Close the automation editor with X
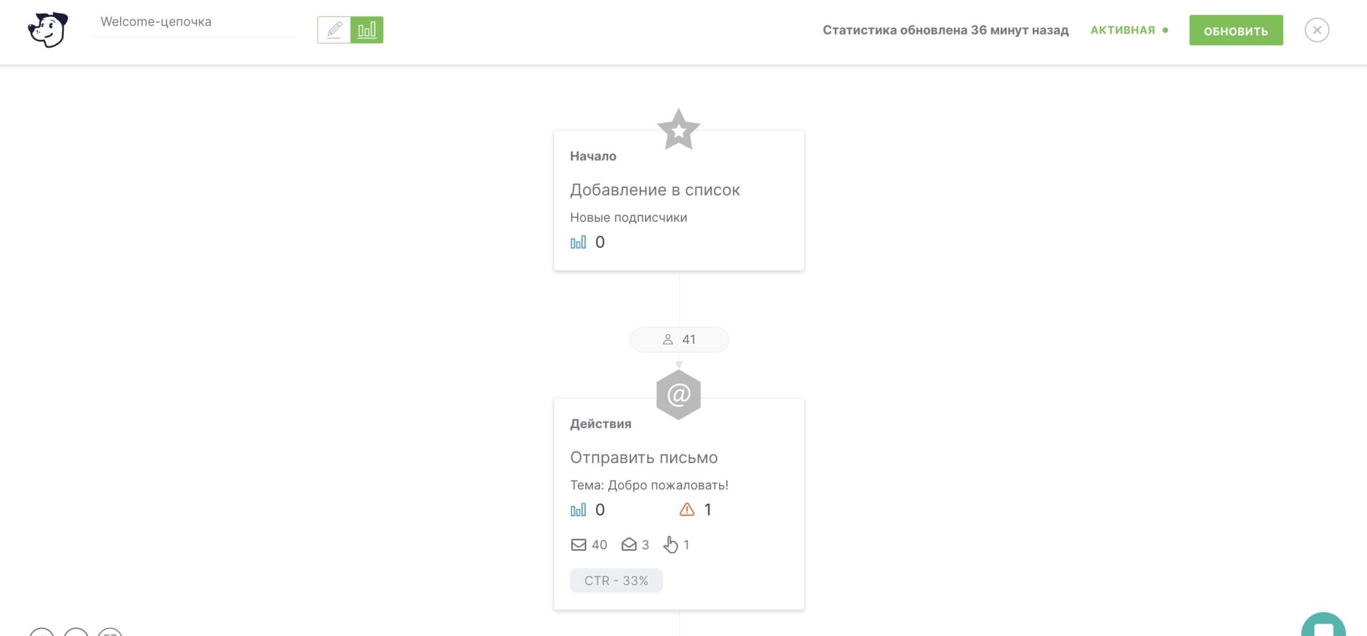This screenshot has width=1367, height=636. (1317, 30)
